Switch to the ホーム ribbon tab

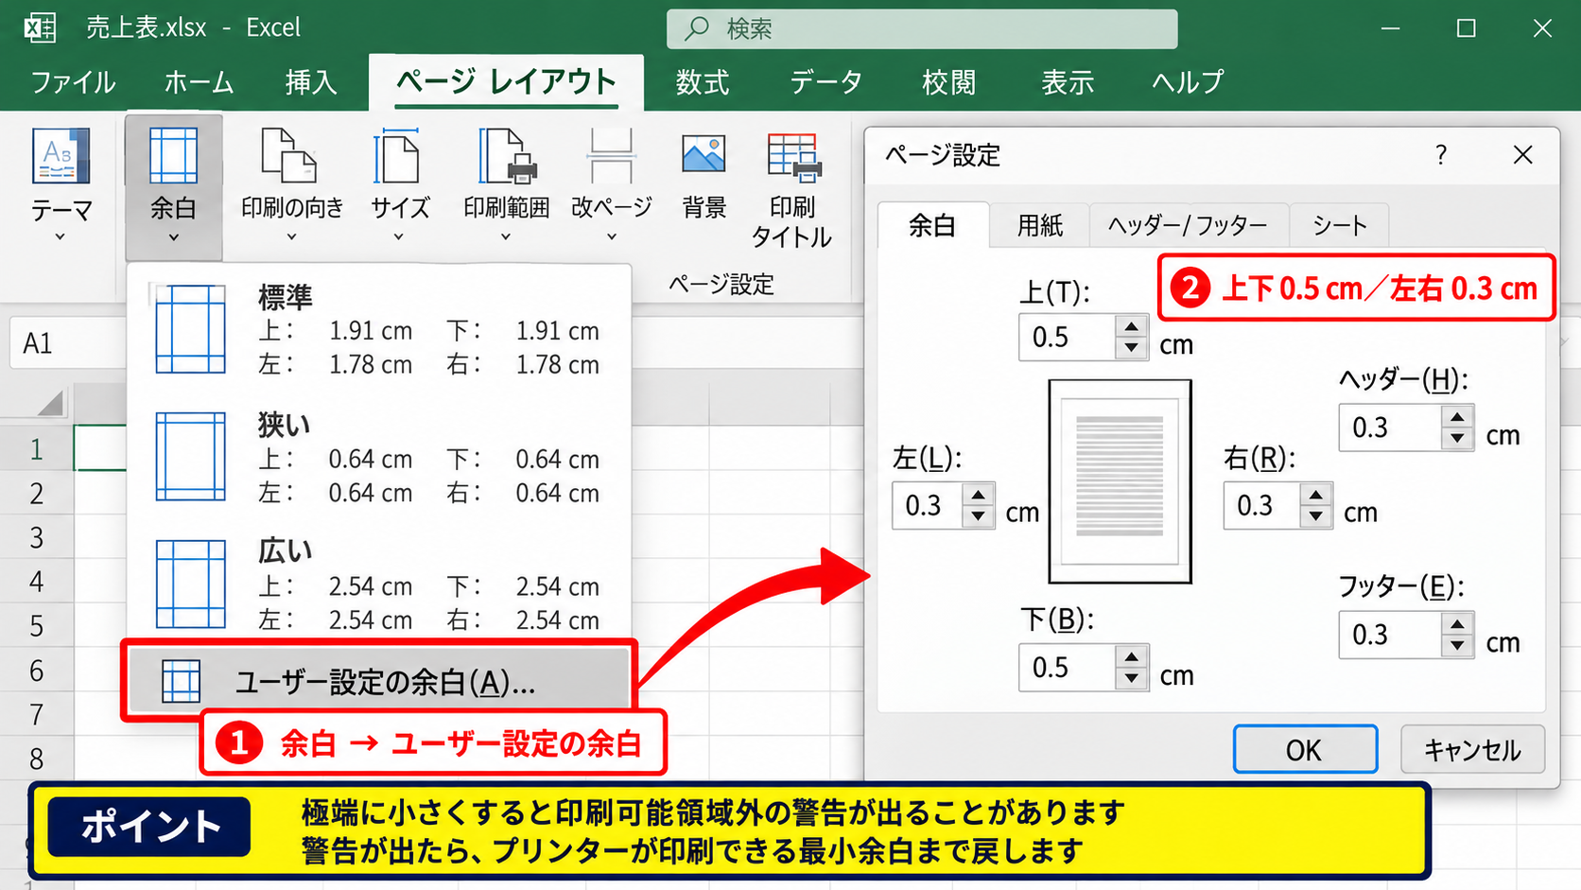click(199, 82)
